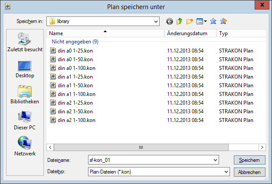Go up one folder level
Image resolution: width=272 pixels, height=184 pixels.
tap(179, 21)
